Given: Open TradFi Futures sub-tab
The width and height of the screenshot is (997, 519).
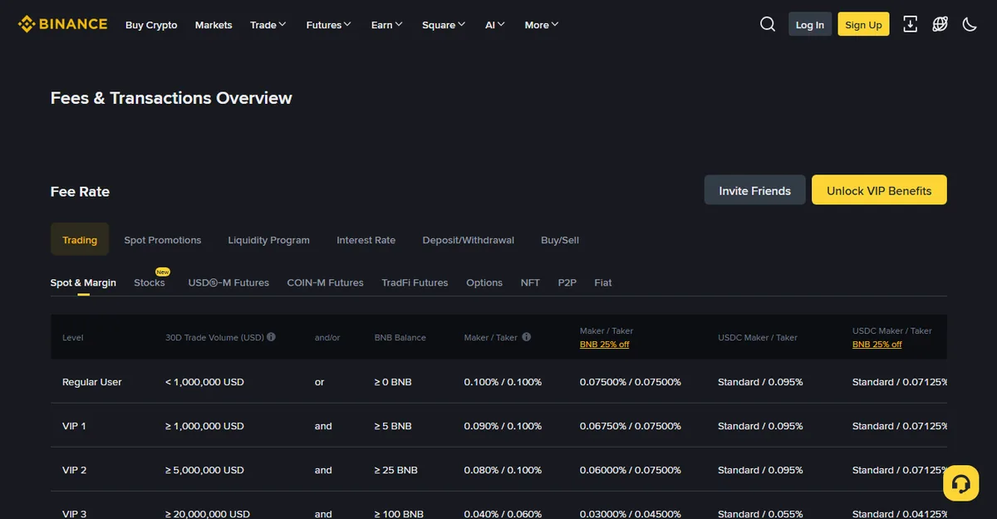Looking at the screenshot, I should 415,282.
